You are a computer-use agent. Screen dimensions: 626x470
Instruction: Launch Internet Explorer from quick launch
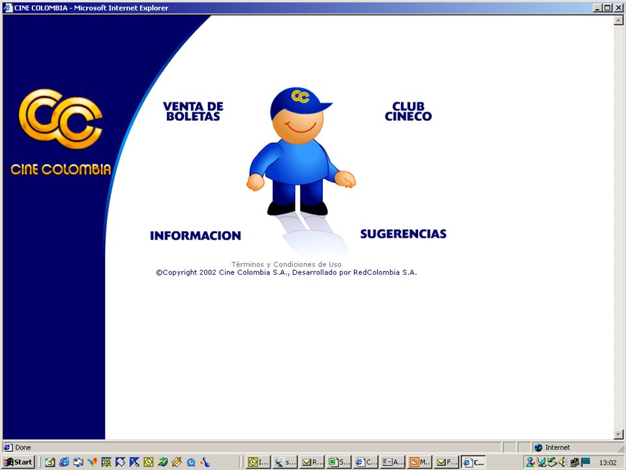click(64, 462)
